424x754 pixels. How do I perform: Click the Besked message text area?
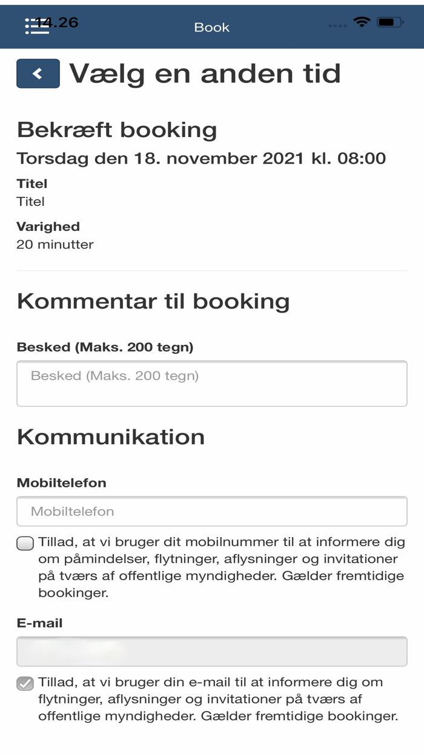click(x=211, y=383)
